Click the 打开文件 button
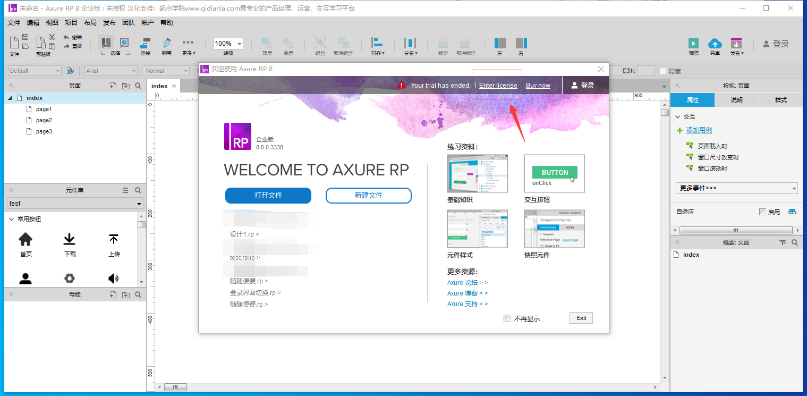The width and height of the screenshot is (807, 396). click(x=268, y=196)
